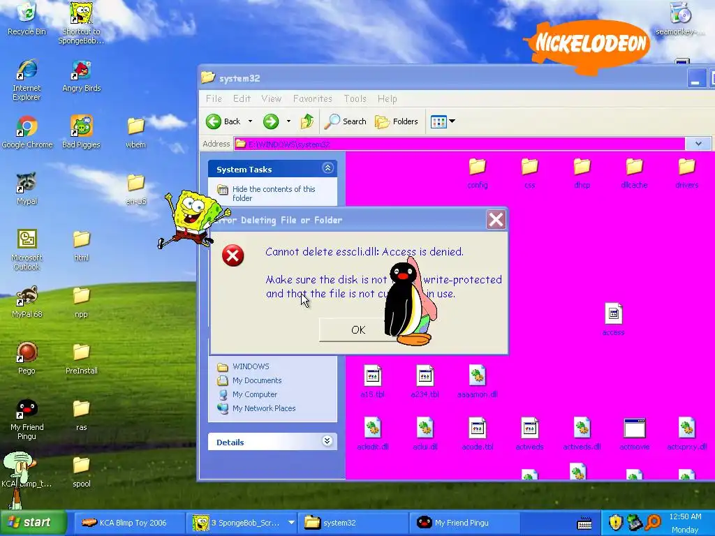The image size is (715, 536).
Task: Select the html folder on desktop
Action: pos(82,246)
